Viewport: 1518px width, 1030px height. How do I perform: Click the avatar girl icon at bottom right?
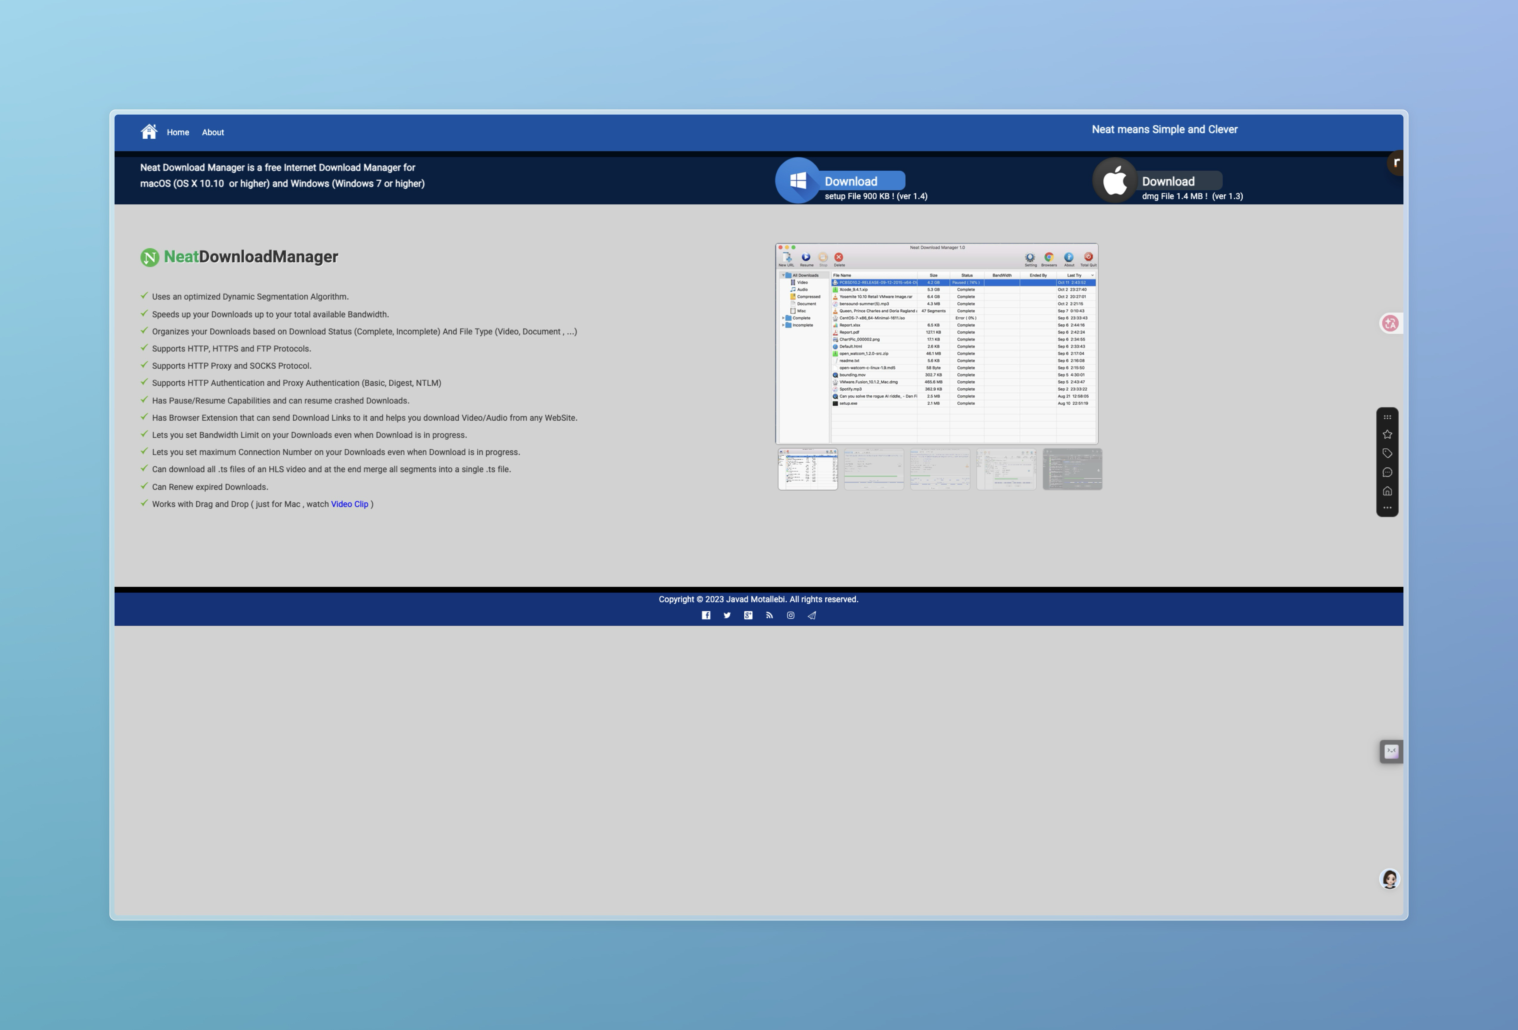coord(1390,879)
